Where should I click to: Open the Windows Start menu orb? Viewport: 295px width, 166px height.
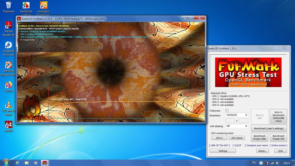pos(6,162)
